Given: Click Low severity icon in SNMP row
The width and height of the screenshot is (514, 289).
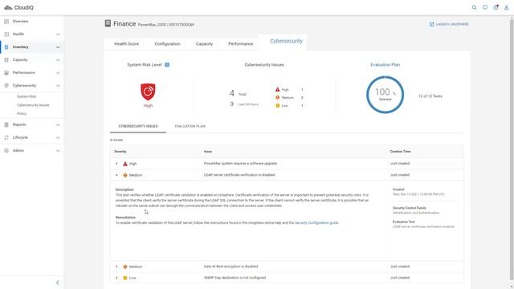Looking at the screenshot, I should pos(125,278).
